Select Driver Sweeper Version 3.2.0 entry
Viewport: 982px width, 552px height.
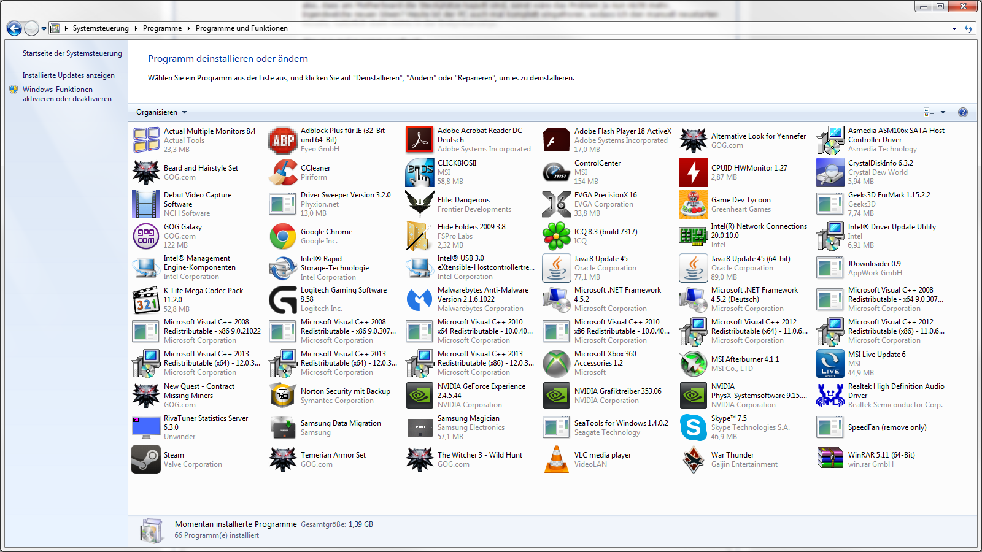point(334,204)
